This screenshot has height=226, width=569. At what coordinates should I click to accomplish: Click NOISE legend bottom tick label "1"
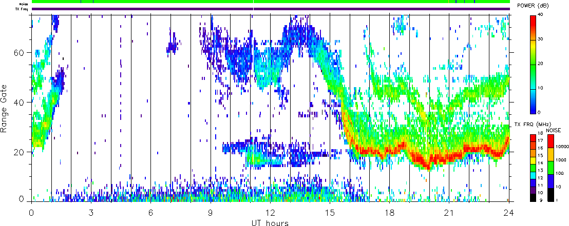point(558,200)
